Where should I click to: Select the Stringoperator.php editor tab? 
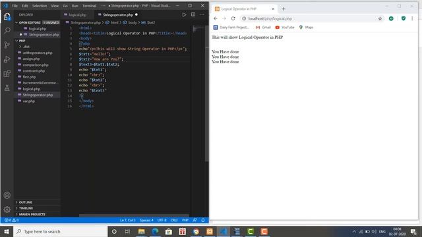(118, 14)
